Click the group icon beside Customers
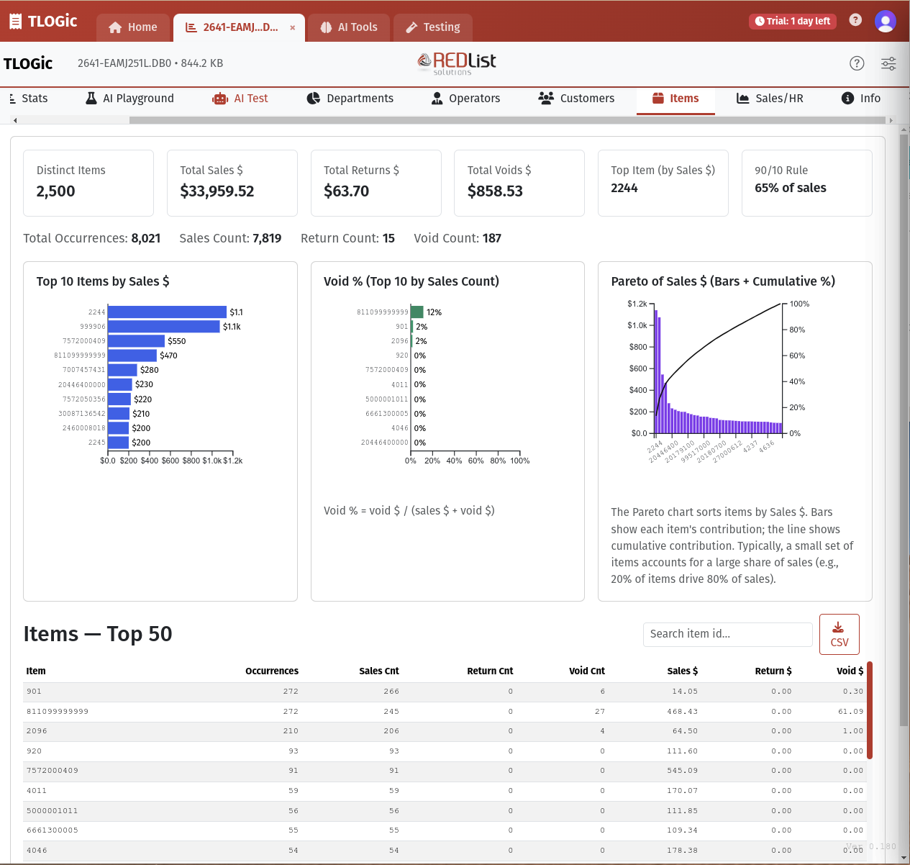 (x=547, y=99)
